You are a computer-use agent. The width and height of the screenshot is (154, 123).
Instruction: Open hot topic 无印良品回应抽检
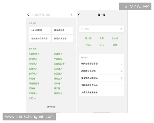click(102, 85)
